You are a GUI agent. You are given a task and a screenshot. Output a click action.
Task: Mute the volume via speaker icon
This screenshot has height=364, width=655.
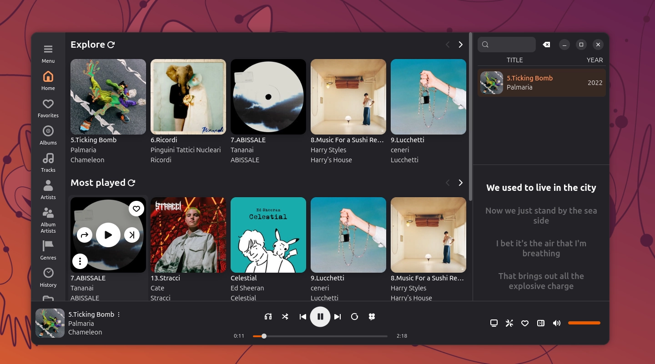click(557, 323)
